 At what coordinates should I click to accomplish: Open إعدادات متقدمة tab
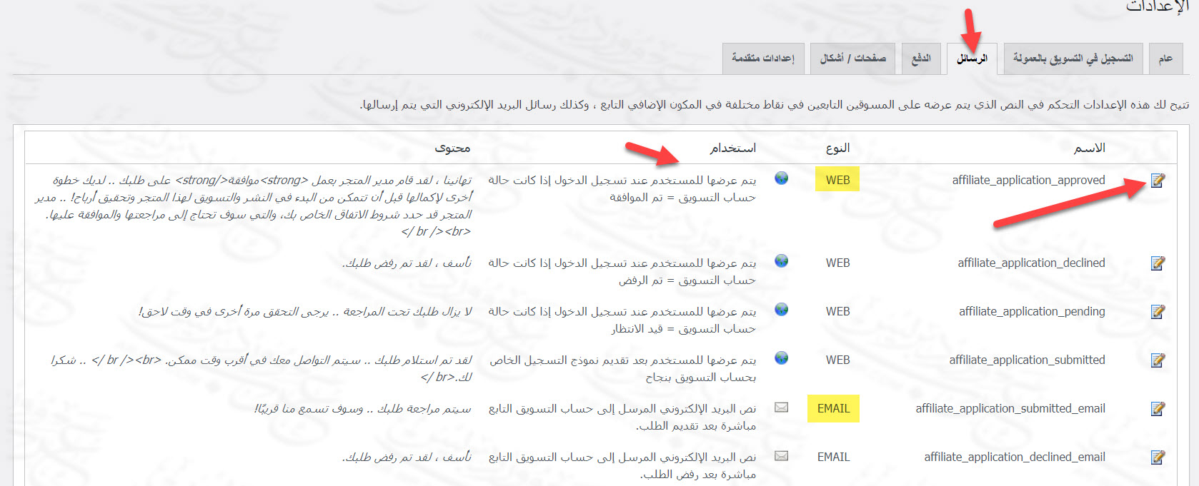763,59
